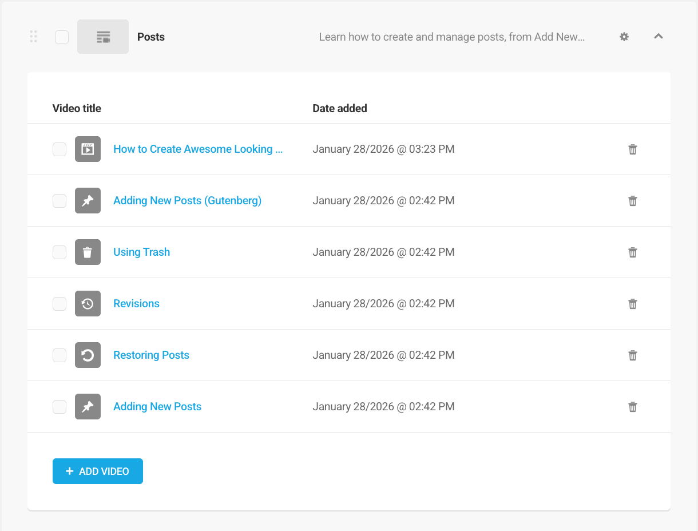Check the box for Adding New Posts (Gutenberg)
698x531 pixels.
[59, 200]
